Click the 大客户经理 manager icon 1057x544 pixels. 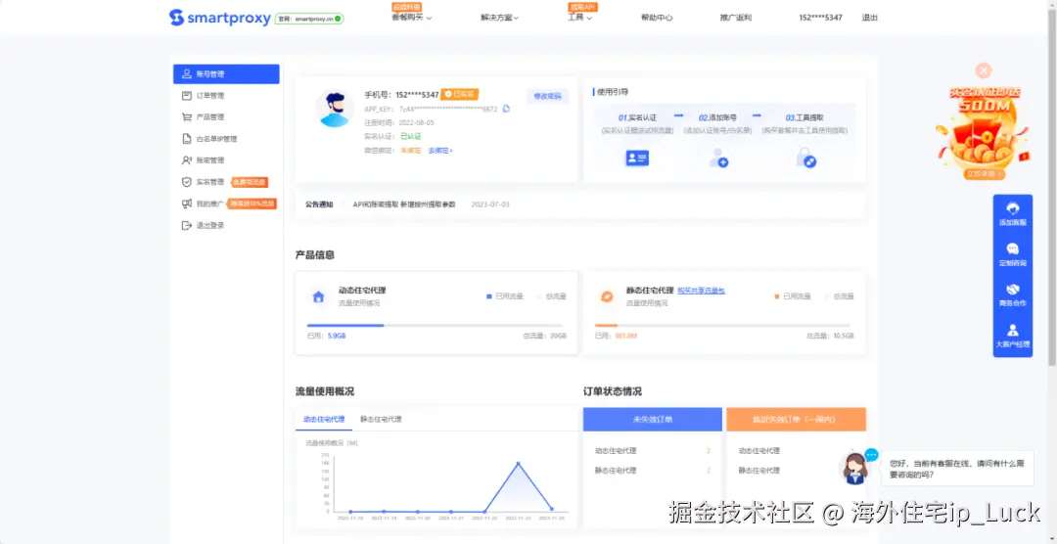(1013, 331)
